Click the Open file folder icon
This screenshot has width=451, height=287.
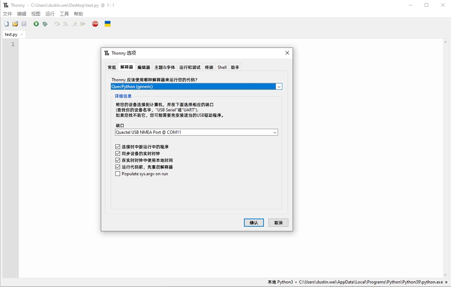point(15,24)
